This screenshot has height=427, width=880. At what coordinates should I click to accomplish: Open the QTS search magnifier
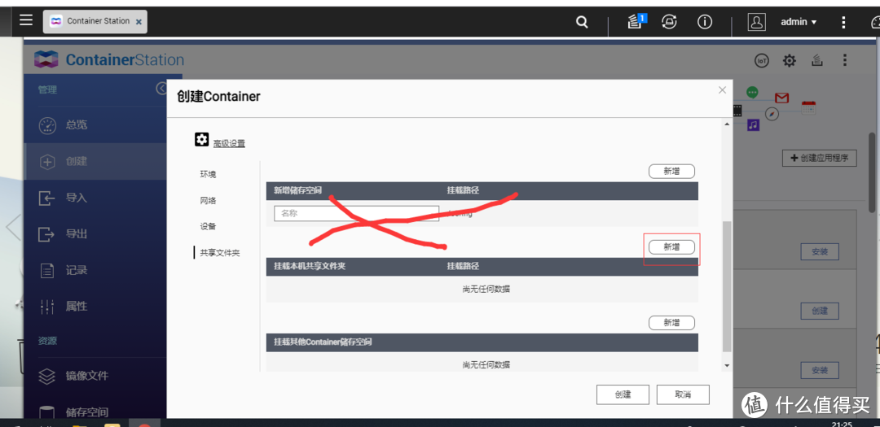click(x=583, y=22)
